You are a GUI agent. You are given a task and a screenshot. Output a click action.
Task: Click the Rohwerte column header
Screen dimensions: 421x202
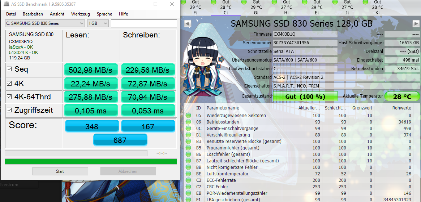(x=402, y=108)
